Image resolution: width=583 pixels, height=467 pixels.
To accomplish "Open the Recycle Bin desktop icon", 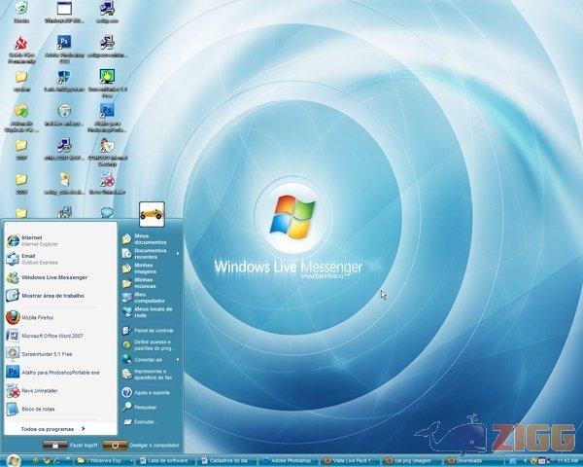I will coord(21,12).
